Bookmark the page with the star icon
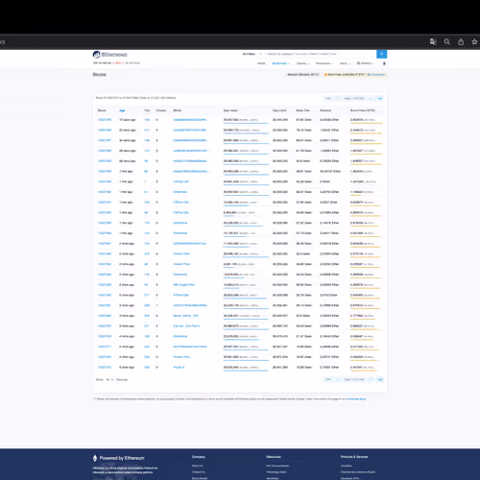The image size is (480, 480). 474,42
